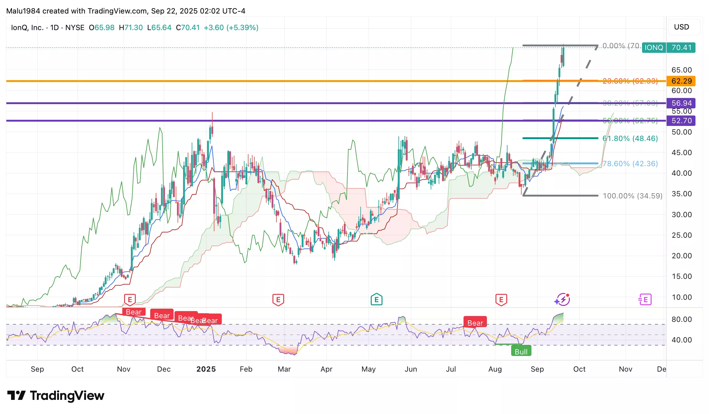Click the Mar label on time axis
This screenshot has width=709, height=414.
coord(284,369)
